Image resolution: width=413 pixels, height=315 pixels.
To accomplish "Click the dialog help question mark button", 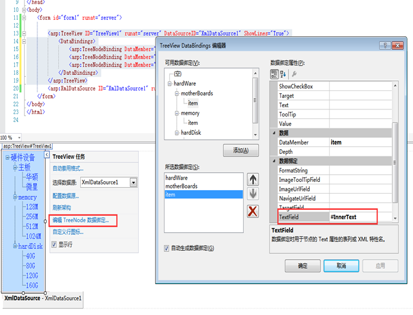I will point(384,46).
